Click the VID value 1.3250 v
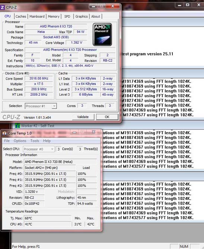Viewport: 204px width, 249px height. pos(34,192)
